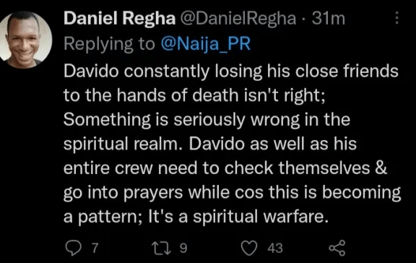Open the @DanielRegha handle link
The image size is (416, 263).
pos(238,19)
